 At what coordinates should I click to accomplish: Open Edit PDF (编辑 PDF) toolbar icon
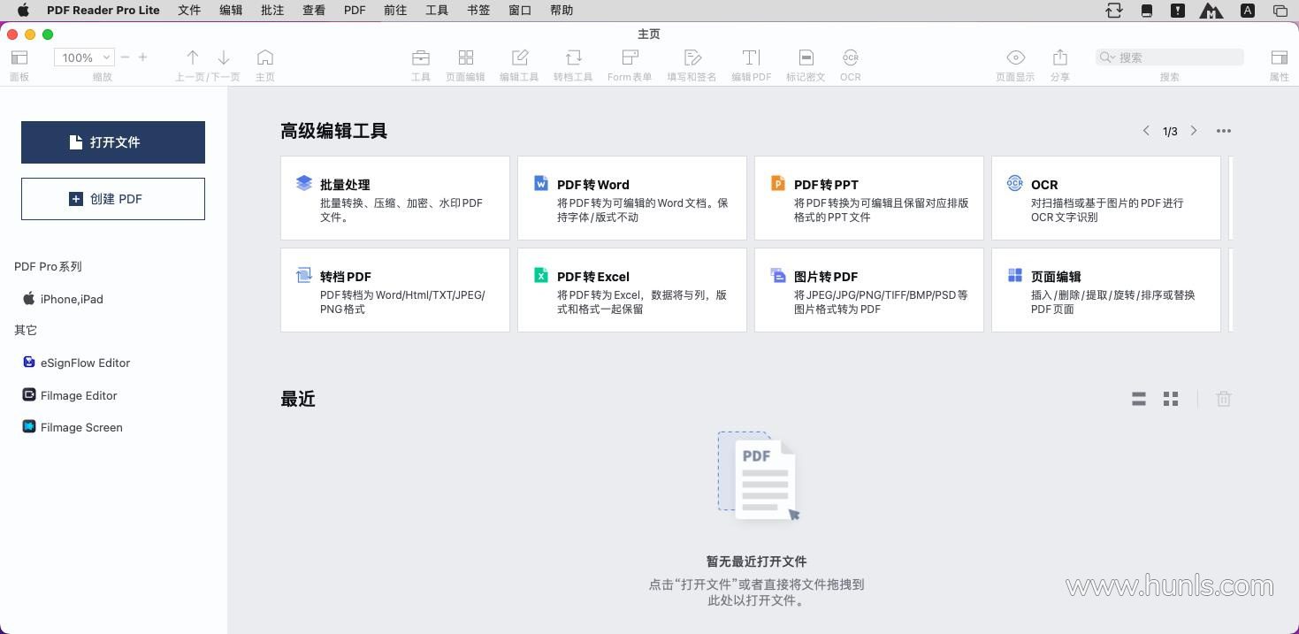[751, 57]
